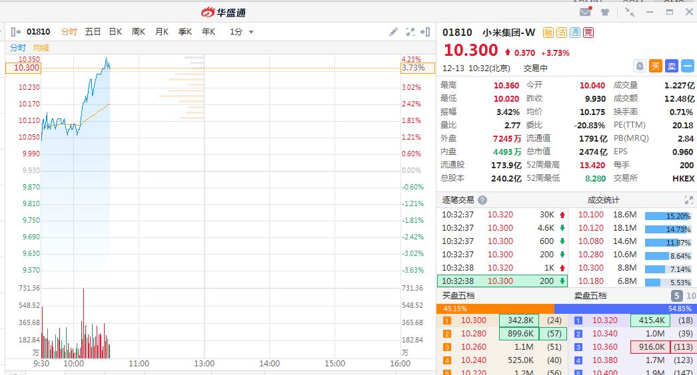This screenshot has width=697, height=375.
Task: Click the 沽 short-selling tag icon
Action: [x=562, y=33]
